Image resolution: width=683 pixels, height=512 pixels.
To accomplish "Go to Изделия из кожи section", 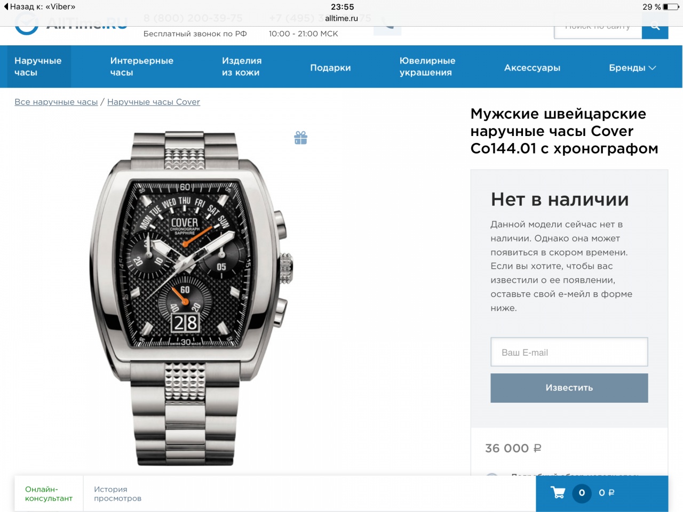I will point(242,67).
